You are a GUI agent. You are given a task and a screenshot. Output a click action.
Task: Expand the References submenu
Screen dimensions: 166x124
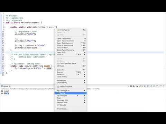coord(71,80)
